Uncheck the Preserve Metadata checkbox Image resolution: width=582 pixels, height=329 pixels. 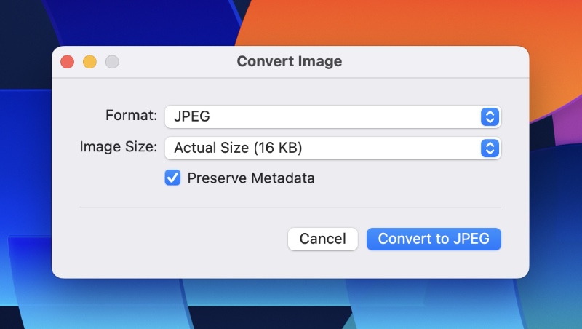pos(172,178)
